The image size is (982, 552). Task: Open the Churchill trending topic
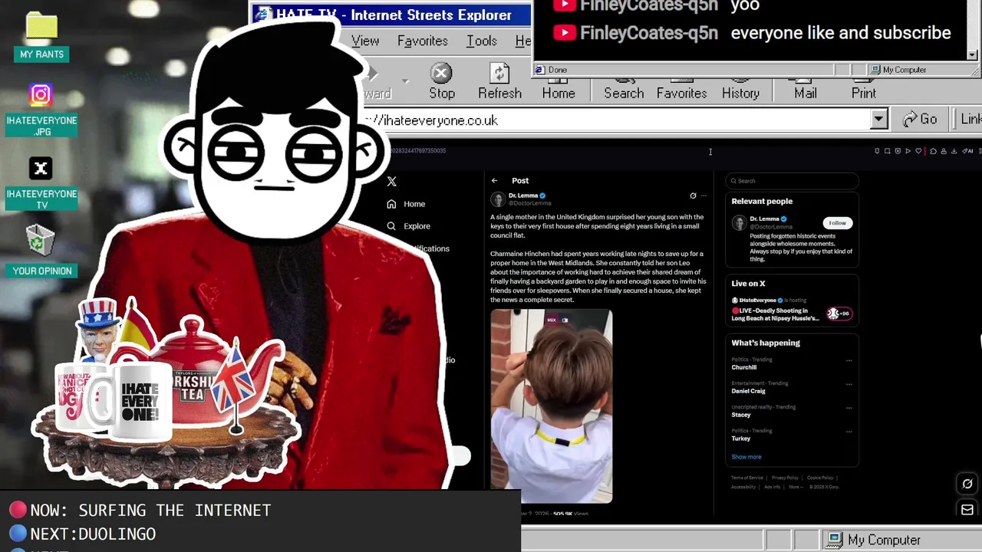744,367
